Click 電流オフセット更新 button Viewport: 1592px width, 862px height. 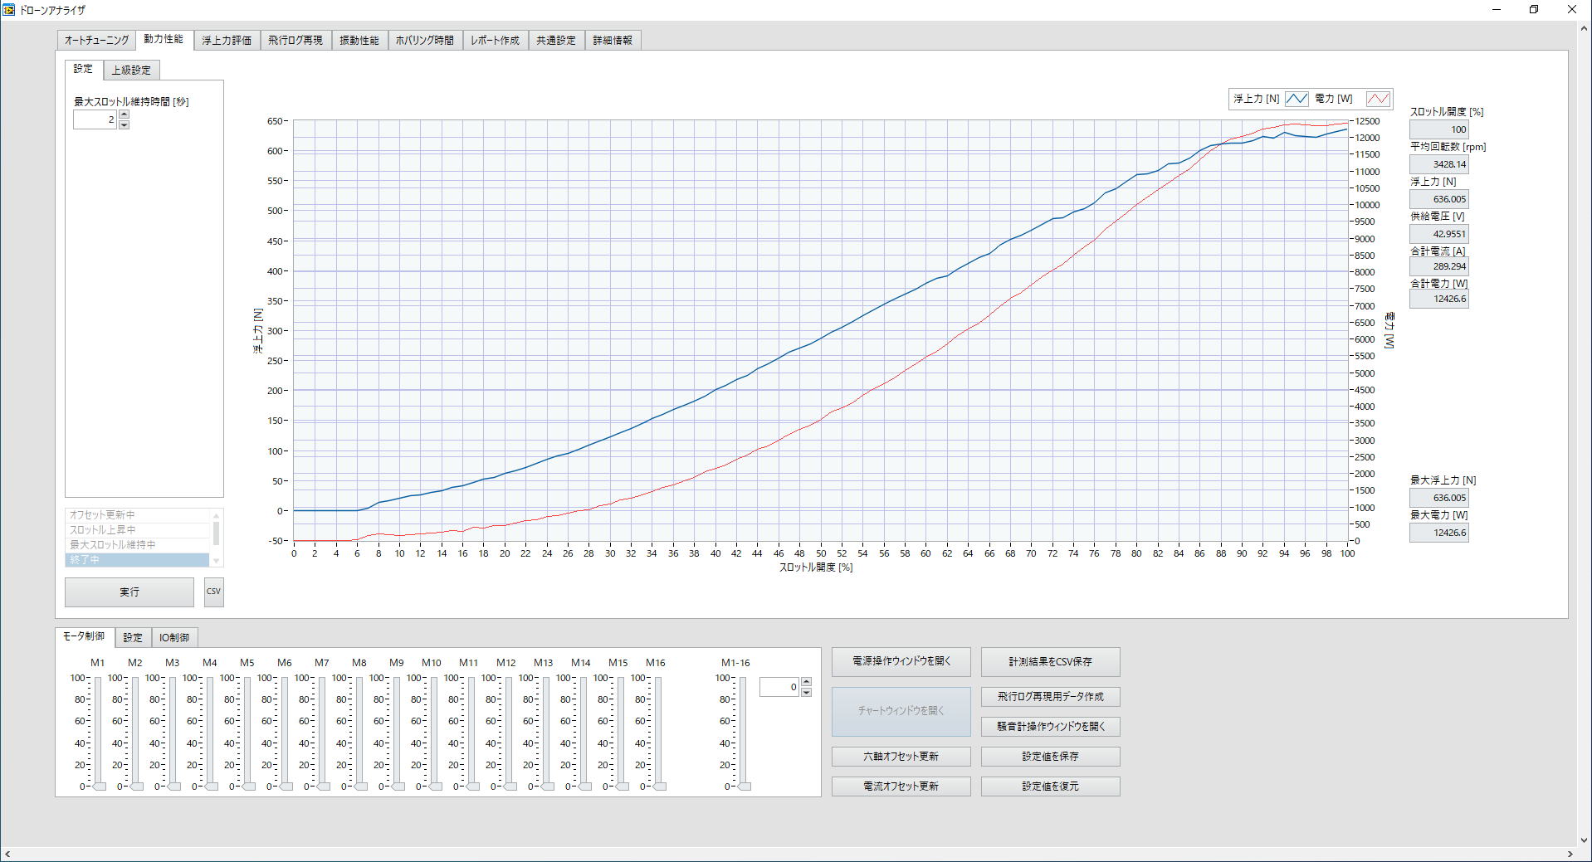(x=901, y=787)
